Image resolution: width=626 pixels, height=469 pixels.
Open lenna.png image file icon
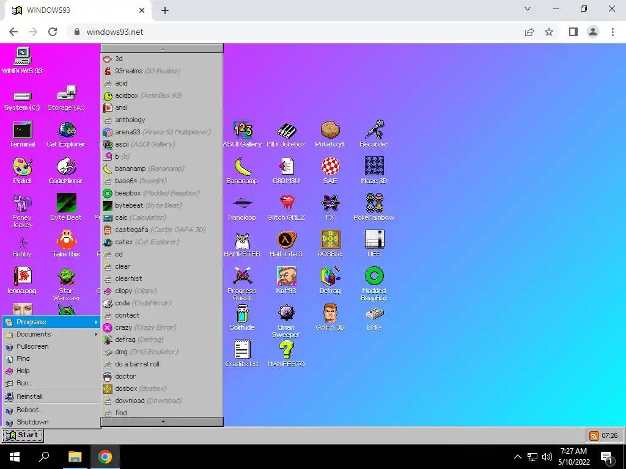(x=23, y=281)
